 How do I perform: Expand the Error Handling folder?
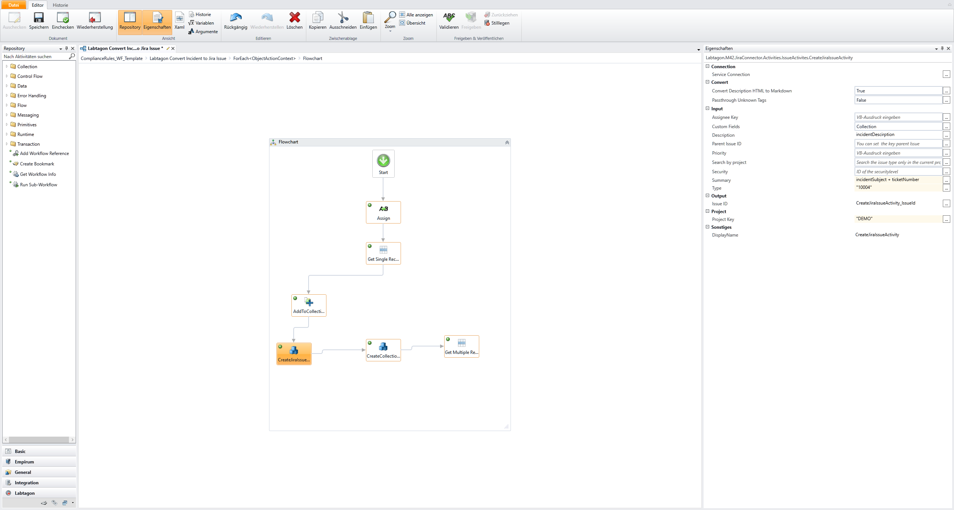tap(7, 95)
